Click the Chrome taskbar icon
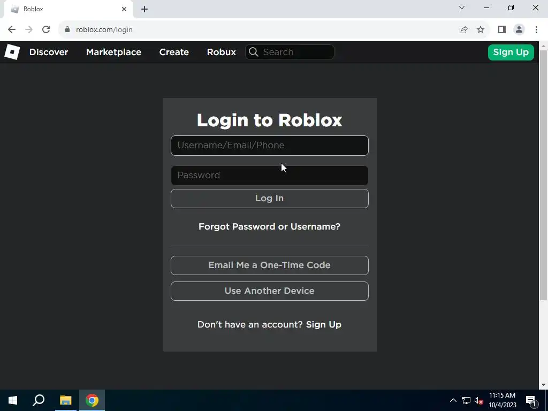The image size is (548, 411). pos(92,400)
